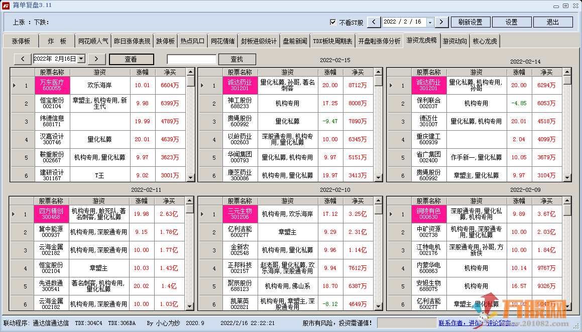582x332 pixels.
Task: Click scrollbar thumb of 2022-02-09 table
Action: [x=567, y=210]
